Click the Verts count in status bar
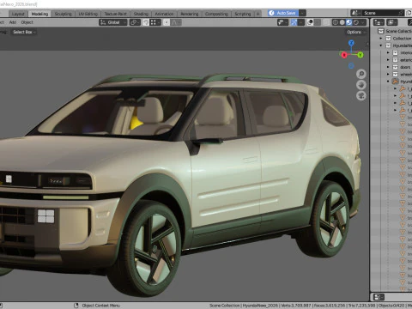The image size is (412, 309). (296, 306)
